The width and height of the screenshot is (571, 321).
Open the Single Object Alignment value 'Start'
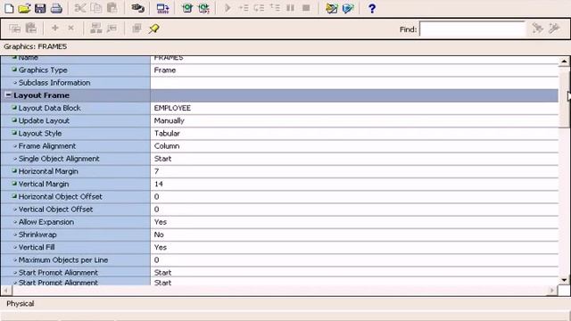click(354, 159)
